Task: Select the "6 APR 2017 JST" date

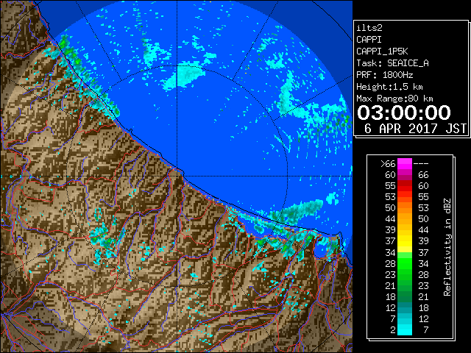Action: click(x=415, y=129)
